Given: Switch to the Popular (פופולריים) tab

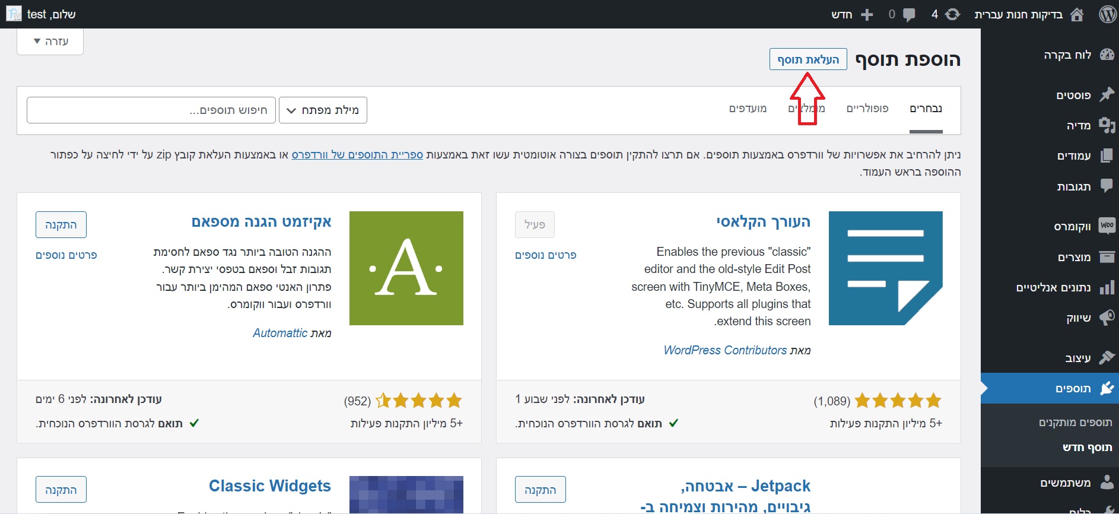Looking at the screenshot, I should point(867,109).
